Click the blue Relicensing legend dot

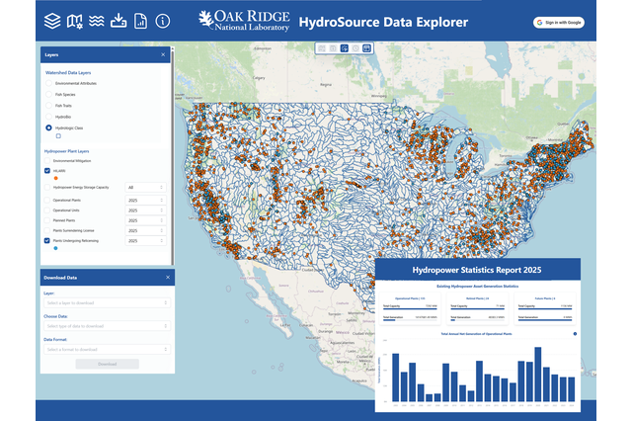pos(55,248)
